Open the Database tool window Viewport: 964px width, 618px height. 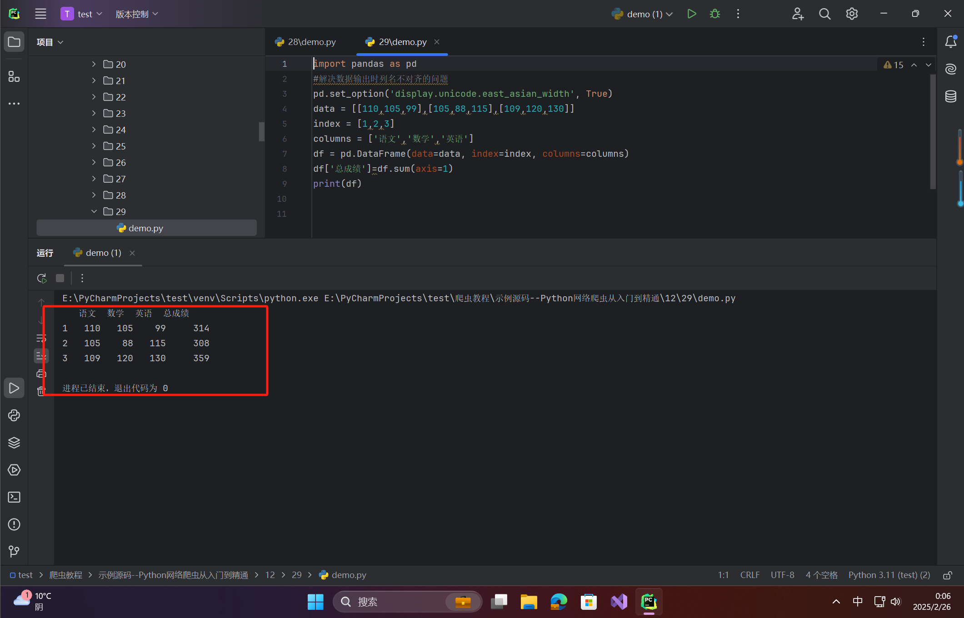pos(951,96)
